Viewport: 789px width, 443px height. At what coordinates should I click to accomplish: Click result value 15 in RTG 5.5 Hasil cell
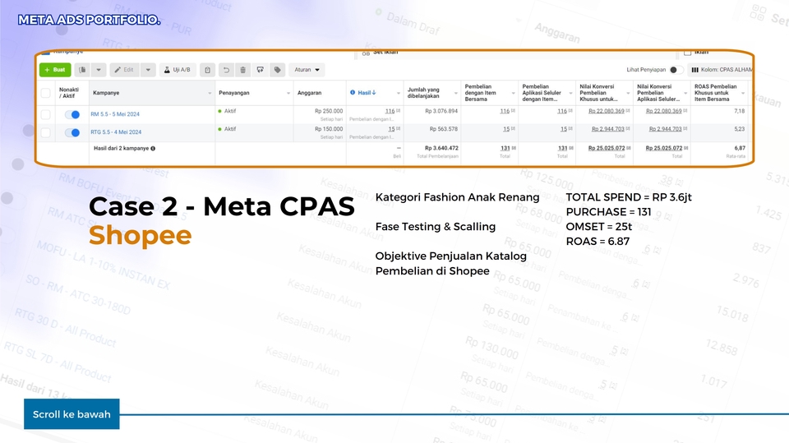pos(391,129)
